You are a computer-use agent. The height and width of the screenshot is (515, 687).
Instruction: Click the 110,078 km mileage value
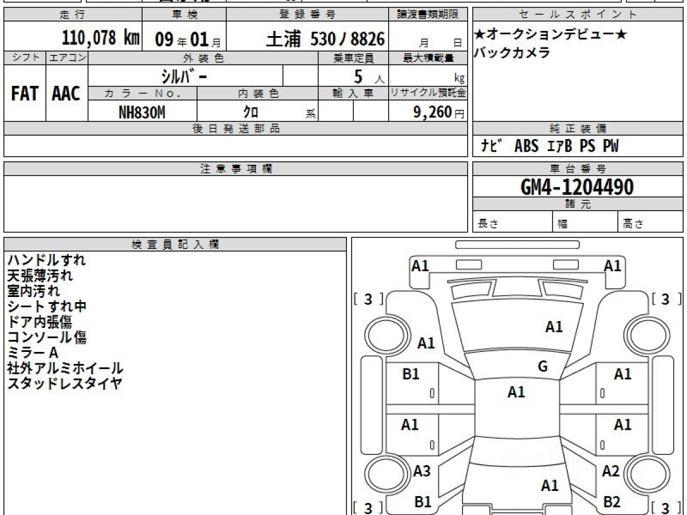[101, 39]
